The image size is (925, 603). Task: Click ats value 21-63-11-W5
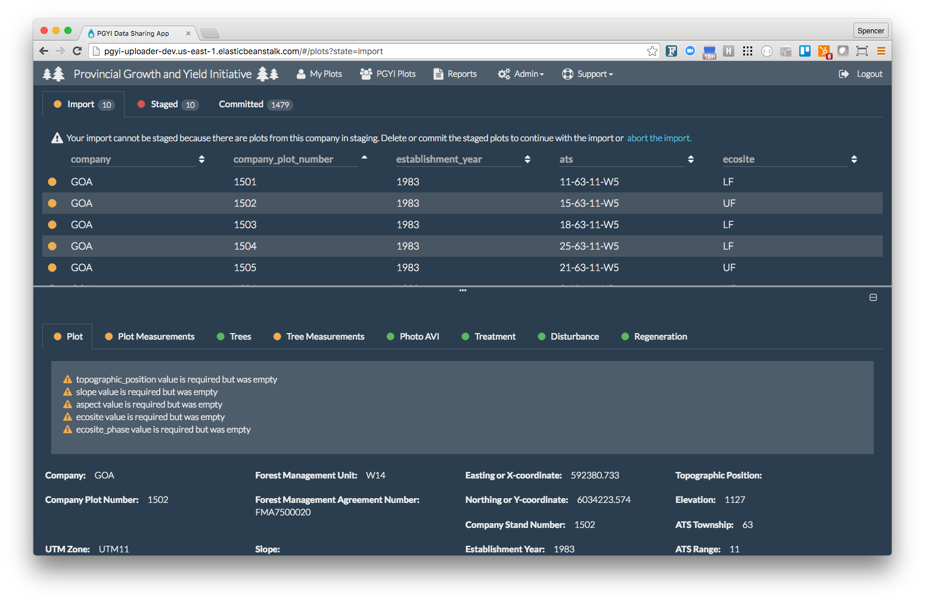(589, 268)
